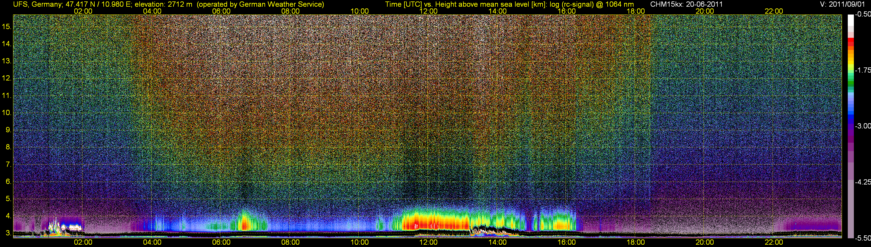Click the bottom time axis label '02:00'
Viewport: 871px width, 247px height.
pyautogui.click(x=83, y=242)
